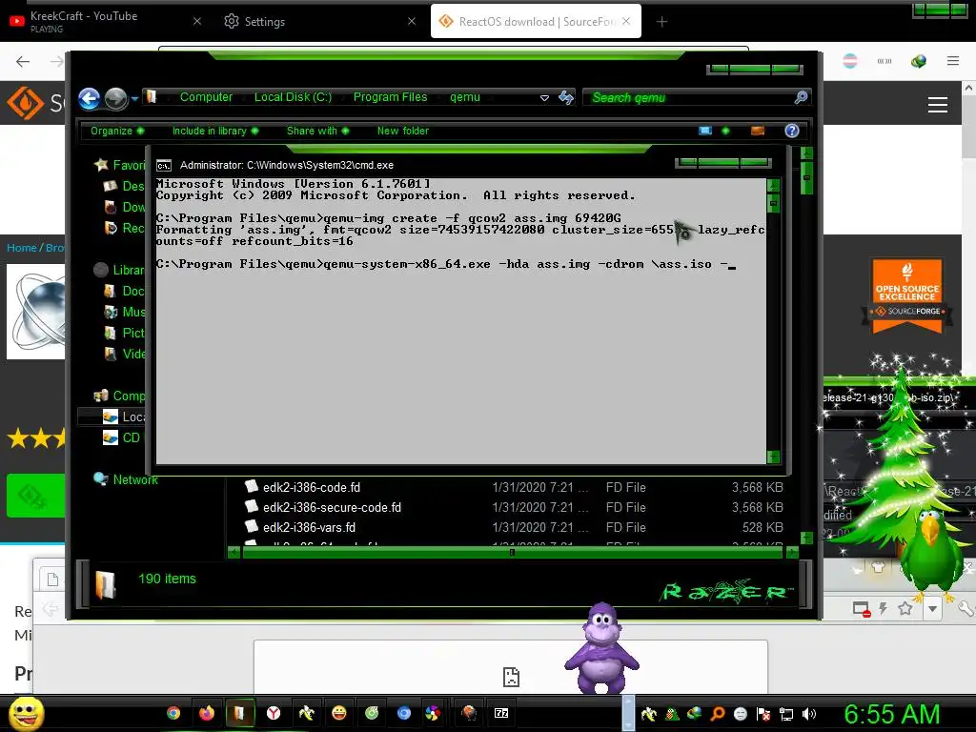
Task: Open a new browser tab with plus
Action: pyautogui.click(x=661, y=22)
